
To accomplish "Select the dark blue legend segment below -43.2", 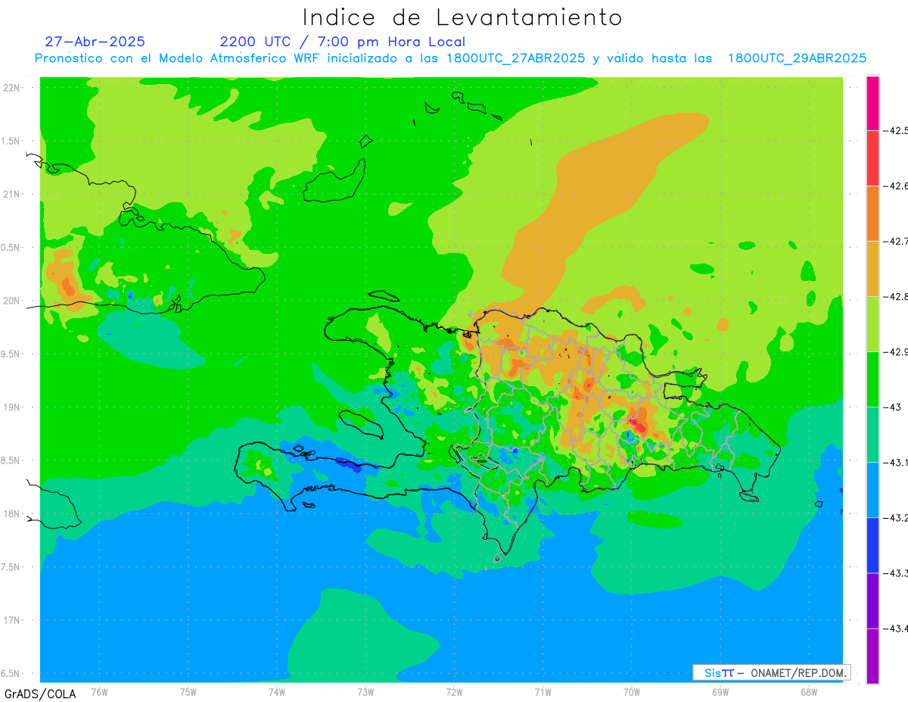I will point(872,544).
